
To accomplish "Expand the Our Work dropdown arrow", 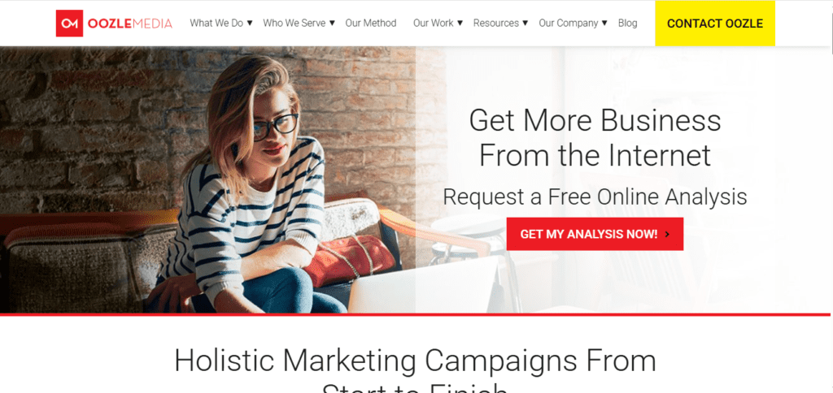I will 460,23.
